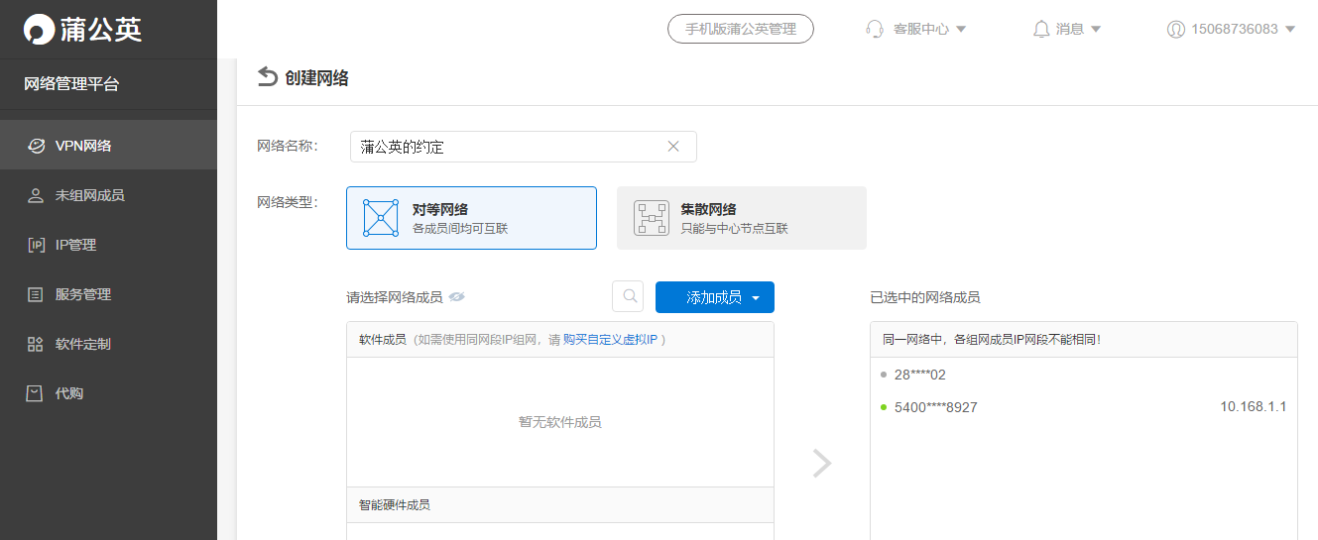This screenshot has width=1318, height=540.
Task: Click the 网络管理平台 heading
Action: pos(71,84)
